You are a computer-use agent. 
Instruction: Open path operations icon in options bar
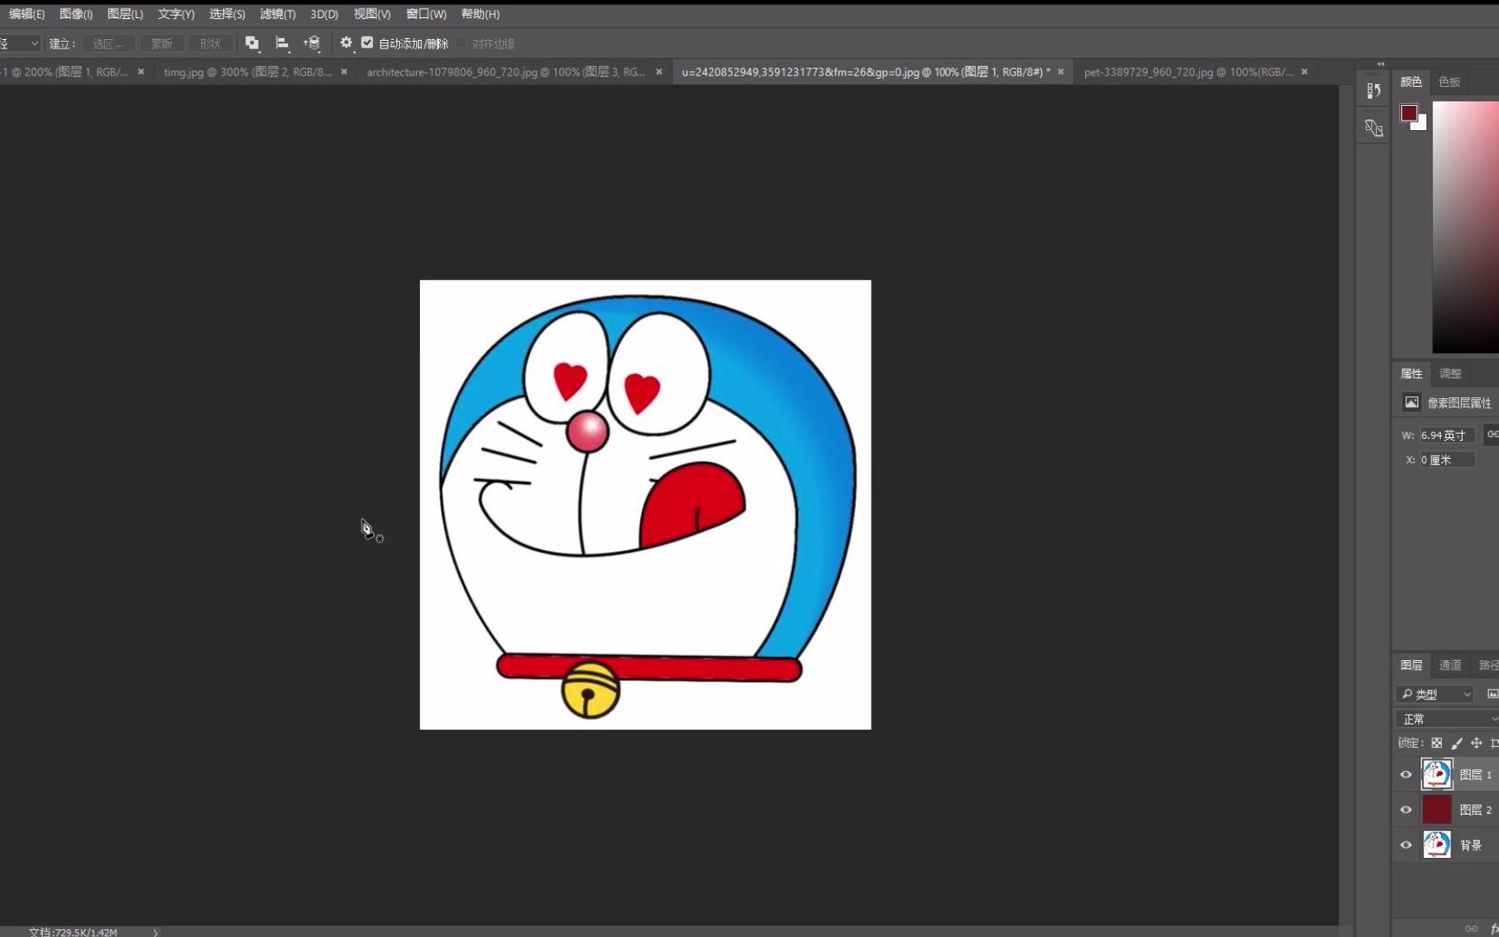pos(252,43)
